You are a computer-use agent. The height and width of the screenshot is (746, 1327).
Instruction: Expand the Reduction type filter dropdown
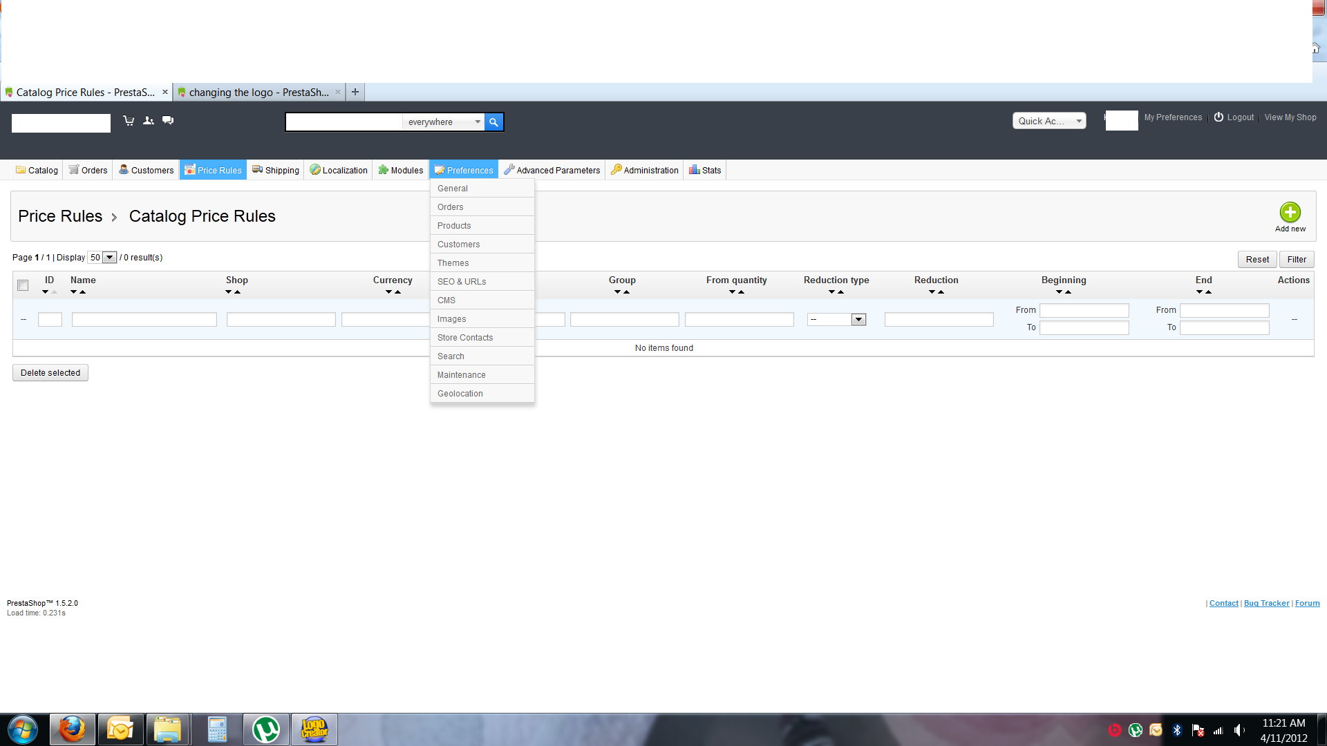(858, 320)
